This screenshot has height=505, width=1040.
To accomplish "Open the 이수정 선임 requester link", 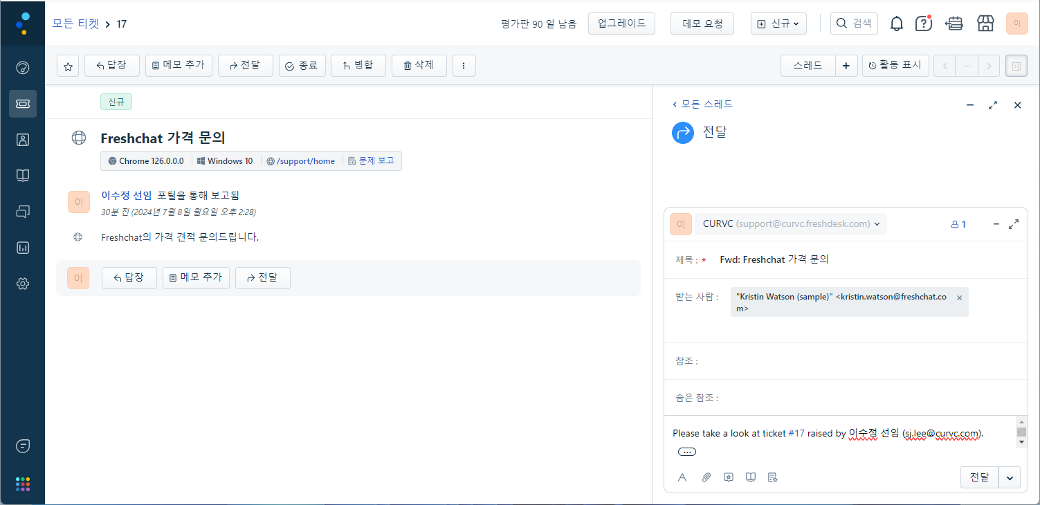I will (126, 195).
